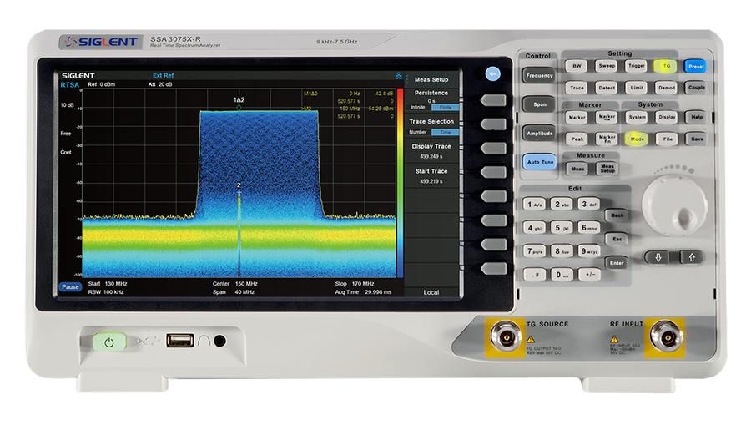Click the softkey beside Start Trace
751x425 pixels.
(493, 172)
